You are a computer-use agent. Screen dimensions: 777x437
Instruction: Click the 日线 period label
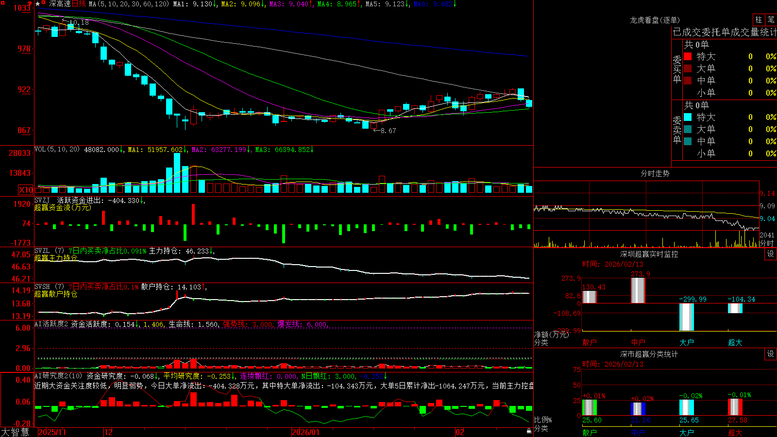tap(79, 4)
